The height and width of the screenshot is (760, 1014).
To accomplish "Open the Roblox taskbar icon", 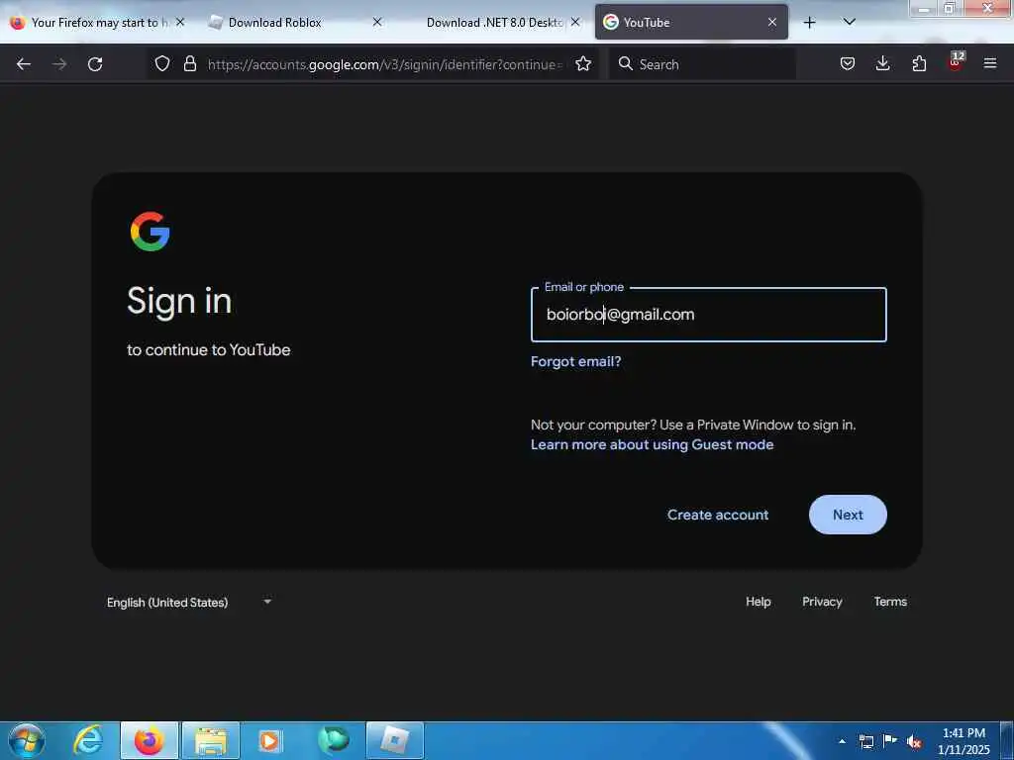I will click(394, 740).
